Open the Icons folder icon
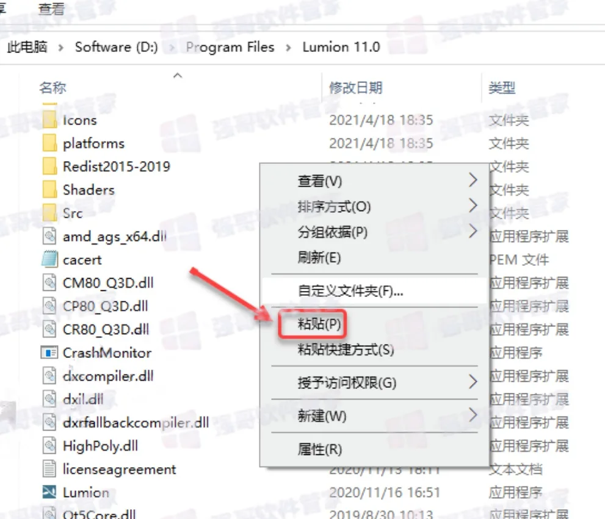 (x=49, y=120)
